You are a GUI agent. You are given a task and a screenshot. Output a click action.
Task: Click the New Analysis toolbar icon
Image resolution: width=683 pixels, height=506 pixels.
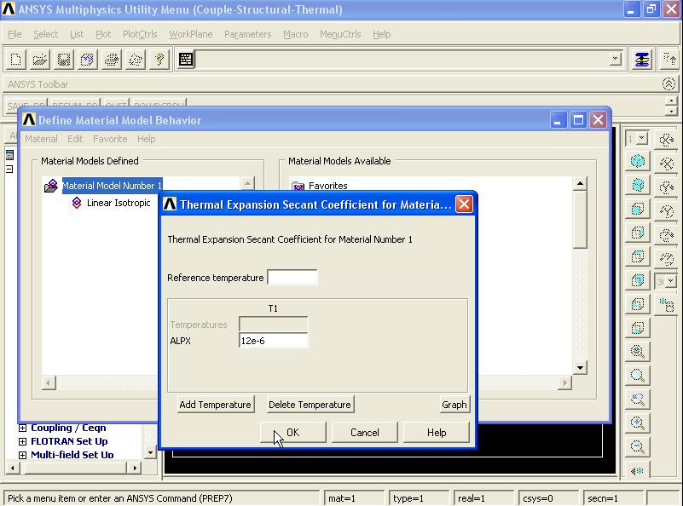click(x=15, y=59)
